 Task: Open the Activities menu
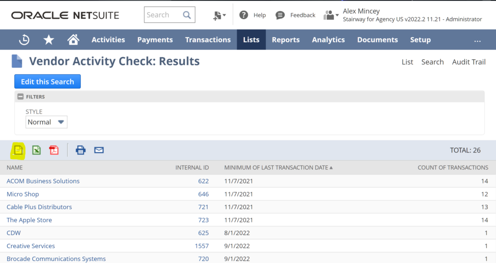pos(108,40)
